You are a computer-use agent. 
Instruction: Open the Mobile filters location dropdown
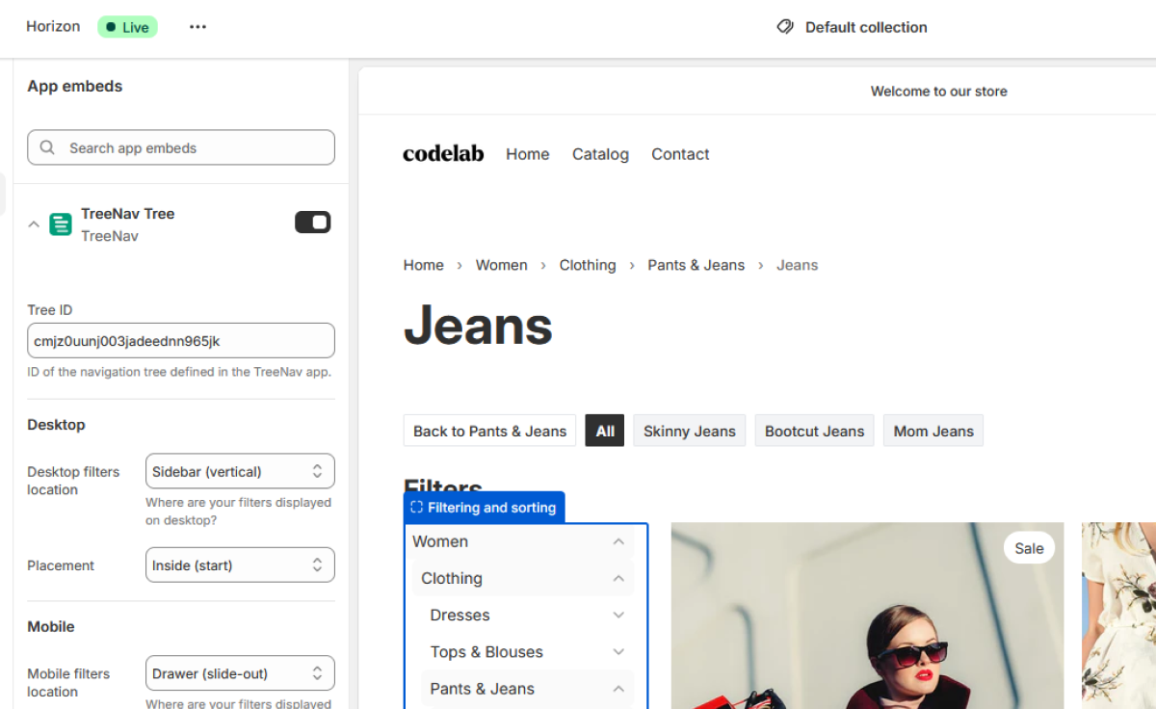pyautogui.click(x=240, y=672)
